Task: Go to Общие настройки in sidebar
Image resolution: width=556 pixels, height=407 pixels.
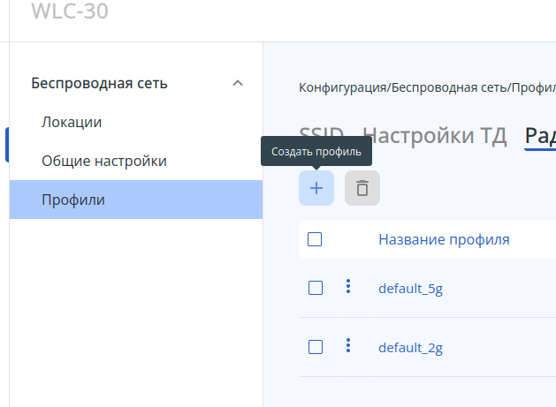Action: pos(104,161)
